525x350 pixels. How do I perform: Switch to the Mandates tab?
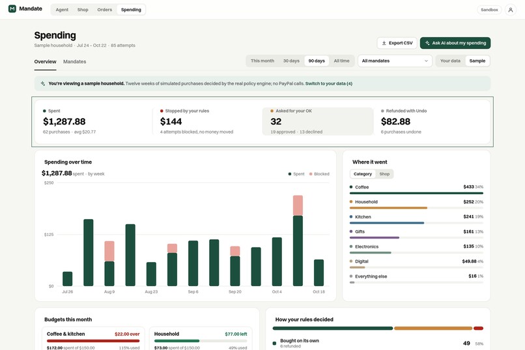[x=75, y=62]
